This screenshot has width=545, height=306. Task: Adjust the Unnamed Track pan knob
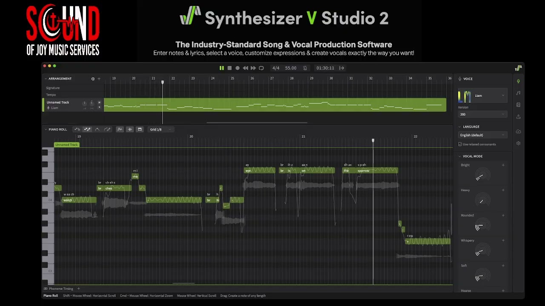[92, 103]
